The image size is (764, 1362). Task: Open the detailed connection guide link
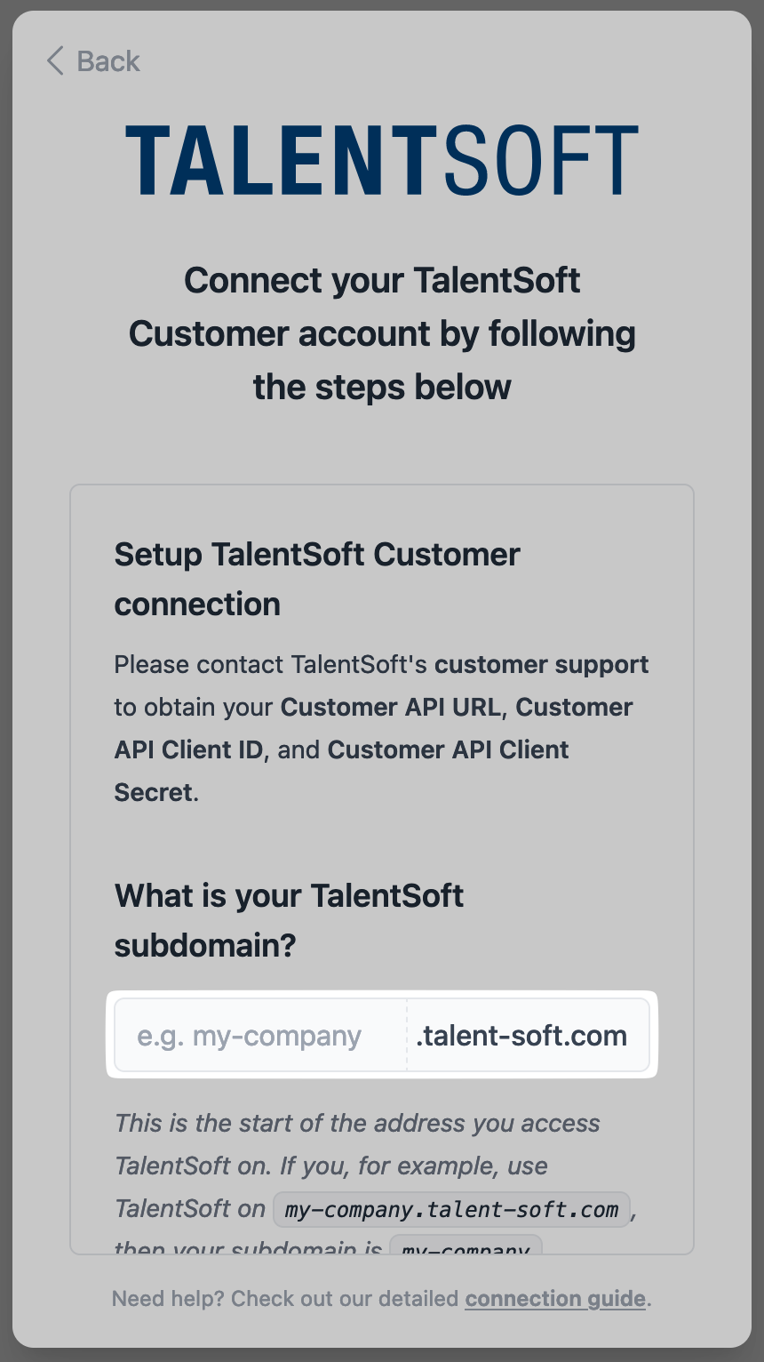click(555, 1299)
